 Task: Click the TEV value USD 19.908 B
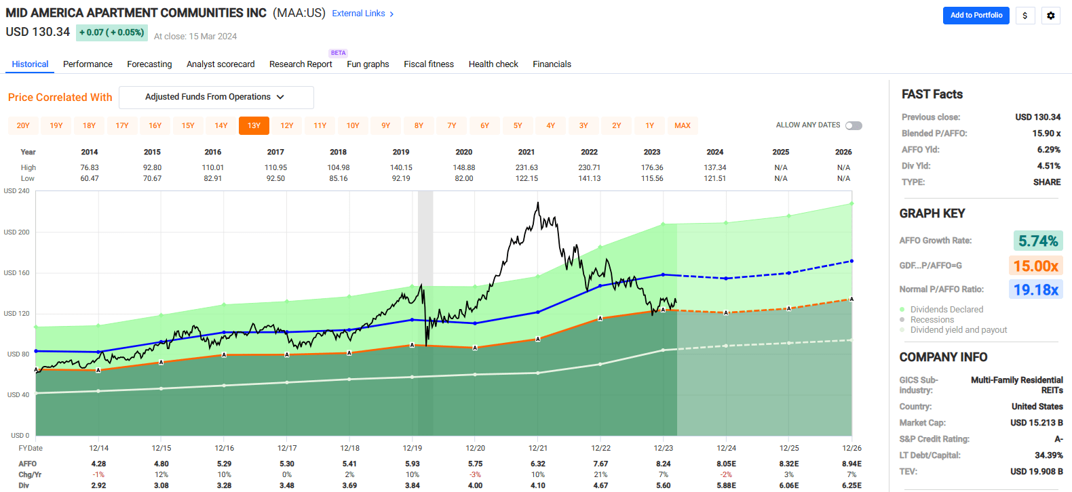pos(1037,472)
